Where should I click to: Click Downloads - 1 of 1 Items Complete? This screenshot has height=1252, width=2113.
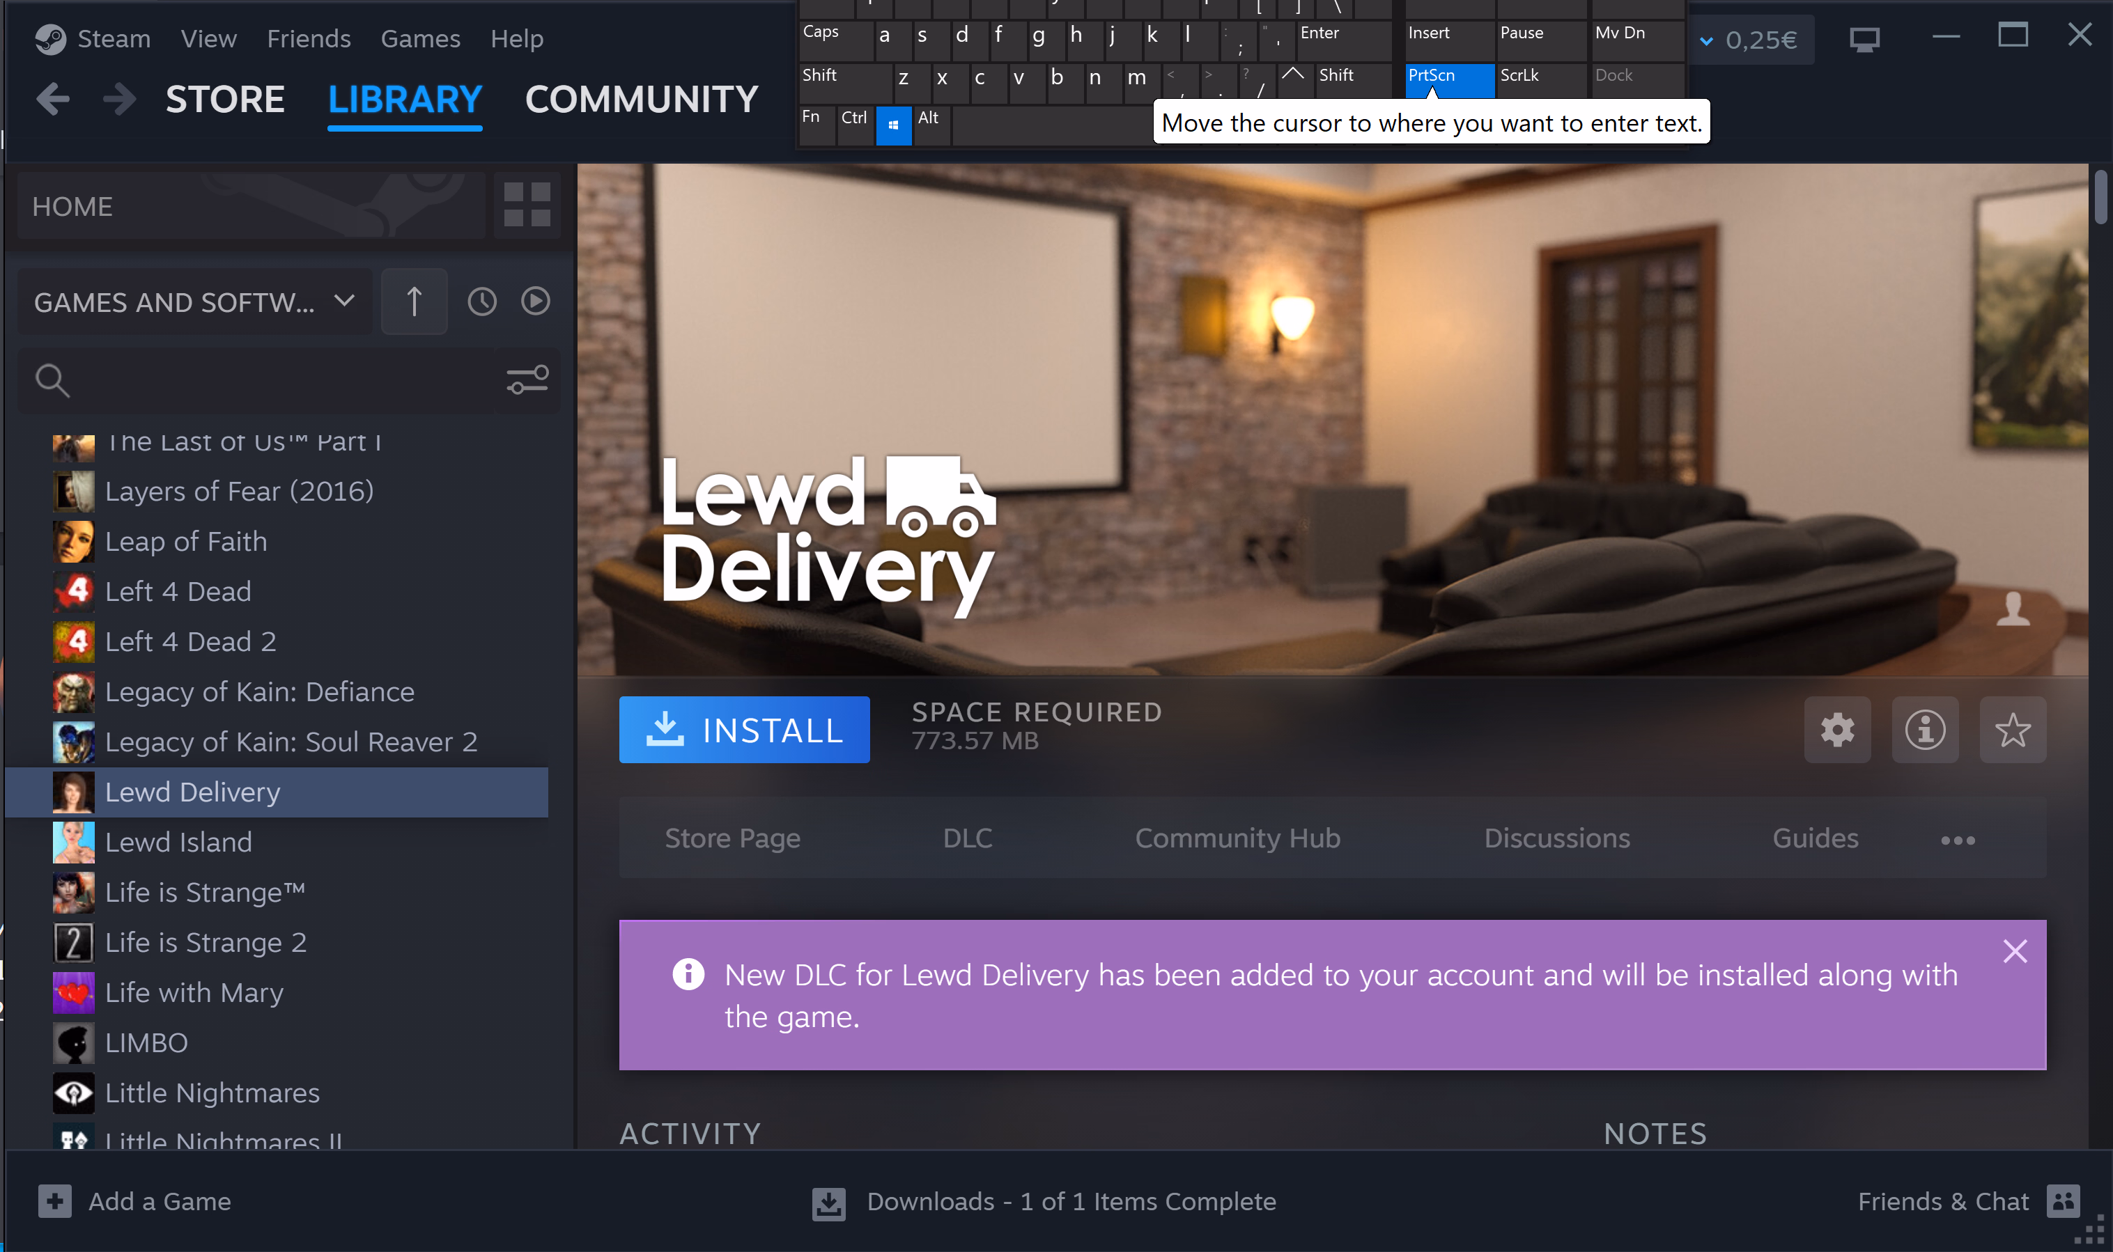[1071, 1201]
